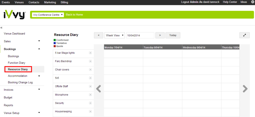The width and height of the screenshot is (255, 117).
Task: Select the Resource Diary sidebar item
Action: point(18,69)
